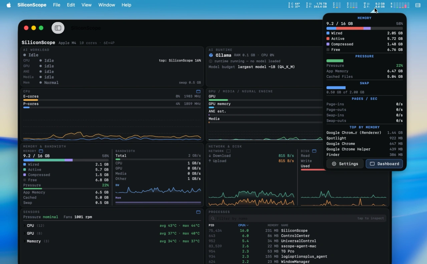The width and height of the screenshot is (427, 264).
Task: Select the TG Pro process row
Action: (297, 251)
